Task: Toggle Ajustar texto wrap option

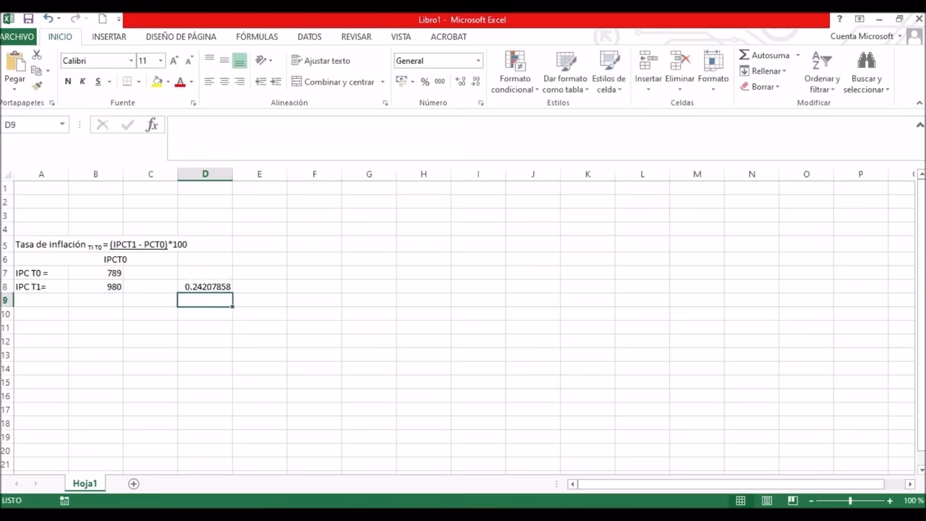Action: coord(320,61)
